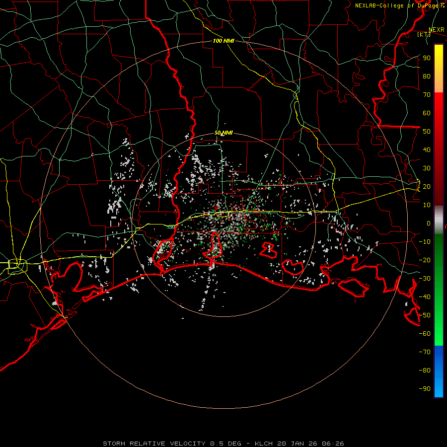Click the 100 NMI range ring label
This screenshot has height=447, width=447.
(223, 41)
